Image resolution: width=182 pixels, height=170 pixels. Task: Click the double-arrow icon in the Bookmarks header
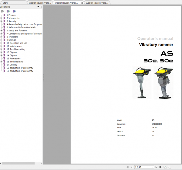point(38,7)
